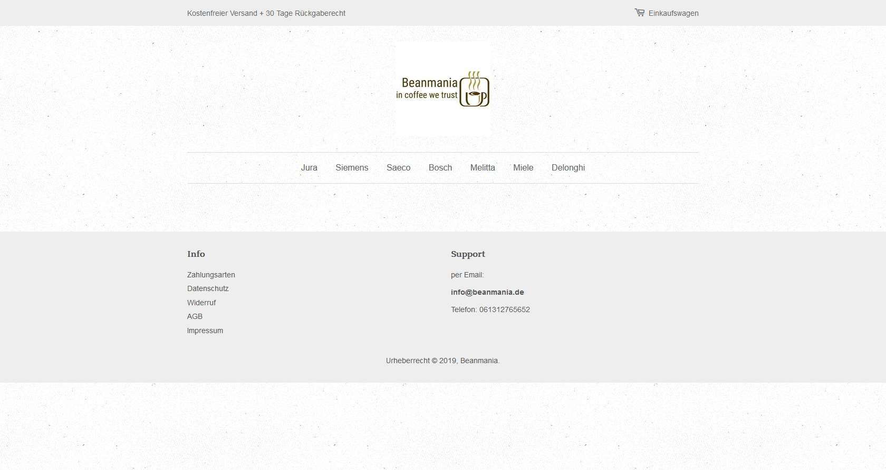The width and height of the screenshot is (886, 470).
Task: Open the Jura menu item
Action: (309, 168)
